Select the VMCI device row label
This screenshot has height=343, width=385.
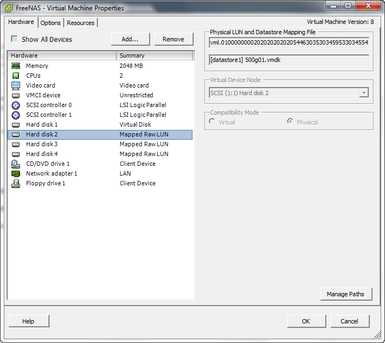point(43,95)
